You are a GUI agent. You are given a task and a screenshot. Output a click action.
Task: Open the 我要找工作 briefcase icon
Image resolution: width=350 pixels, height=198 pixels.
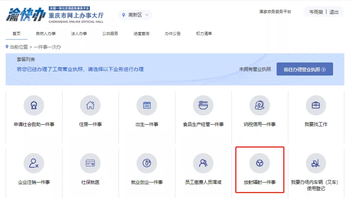[x=316, y=106]
